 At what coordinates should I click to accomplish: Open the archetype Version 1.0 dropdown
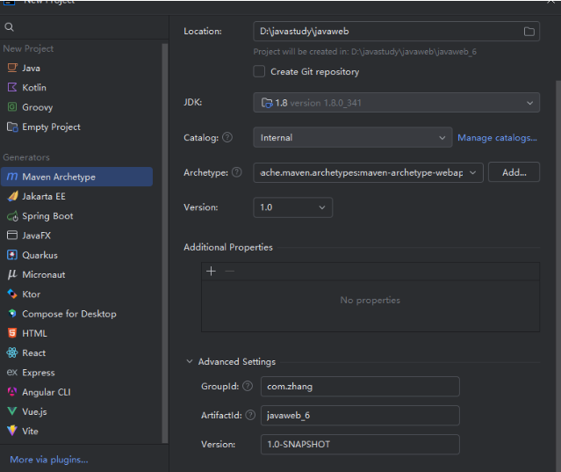293,207
